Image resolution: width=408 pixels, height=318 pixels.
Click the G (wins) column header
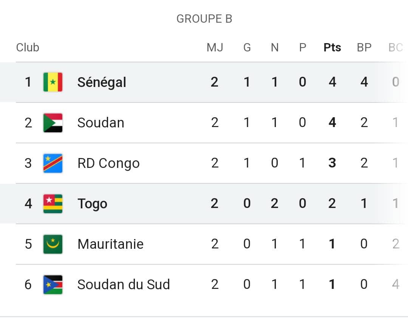(247, 47)
